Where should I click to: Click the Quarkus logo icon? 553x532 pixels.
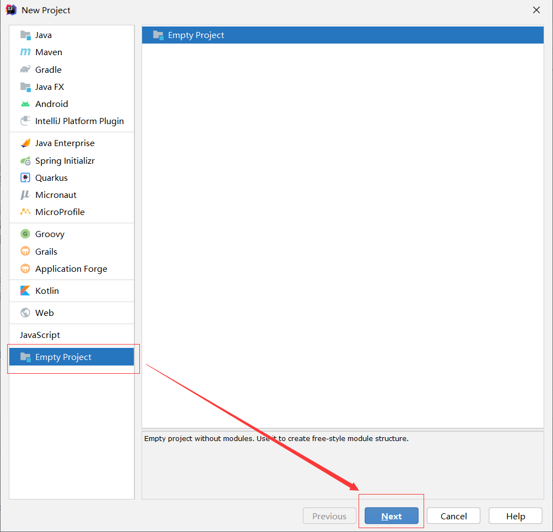pyautogui.click(x=25, y=178)
